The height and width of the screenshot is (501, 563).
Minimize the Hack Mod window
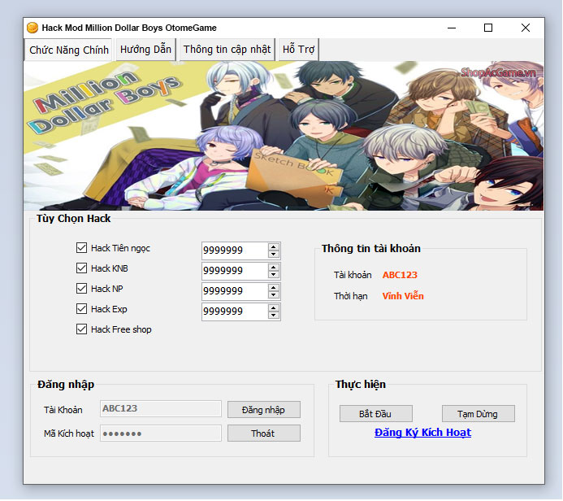[452, 28]
